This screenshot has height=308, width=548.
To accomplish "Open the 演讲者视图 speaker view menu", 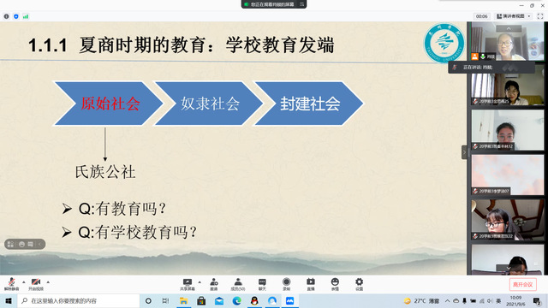I will click(x=514, y=16).
